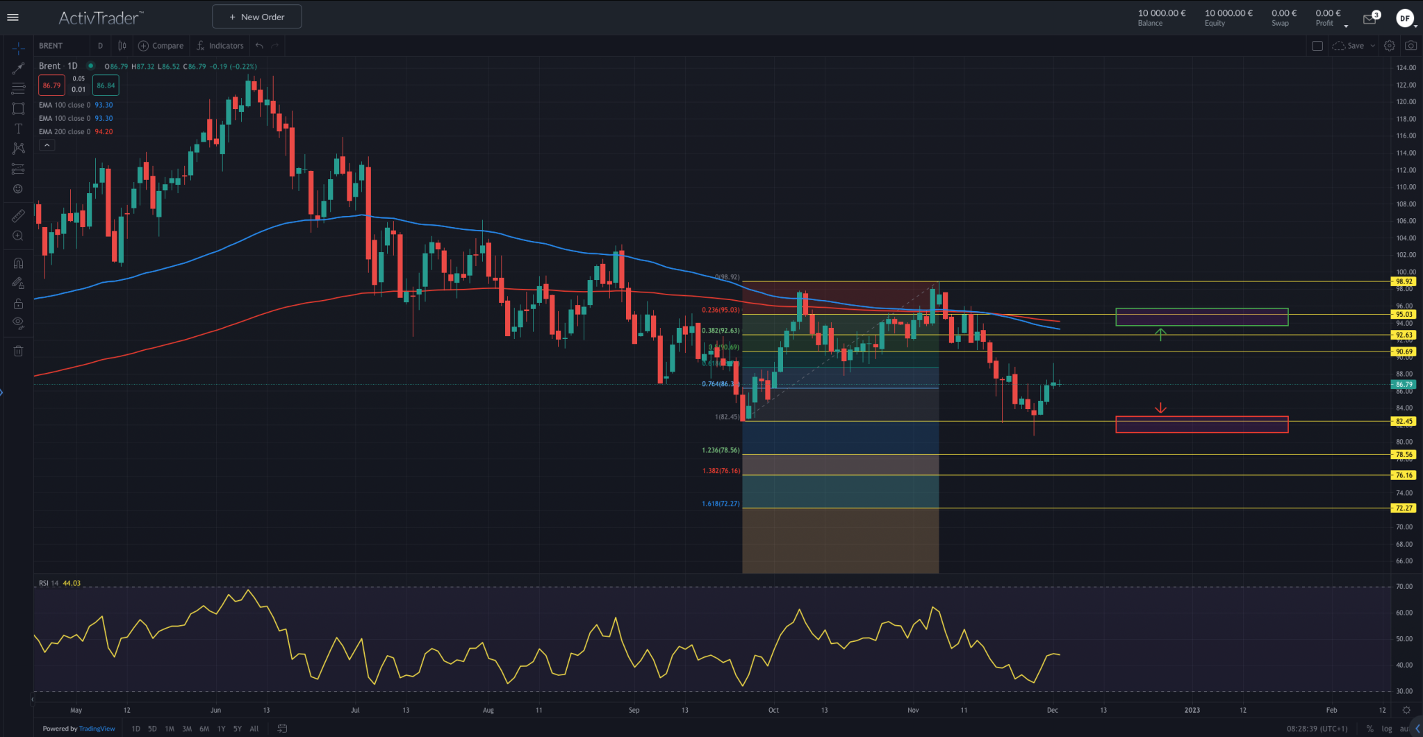The image size is (1423, 737).
Task: Open the messages envelope icon
Action: pyautogui.click(x=1369, y=19)
